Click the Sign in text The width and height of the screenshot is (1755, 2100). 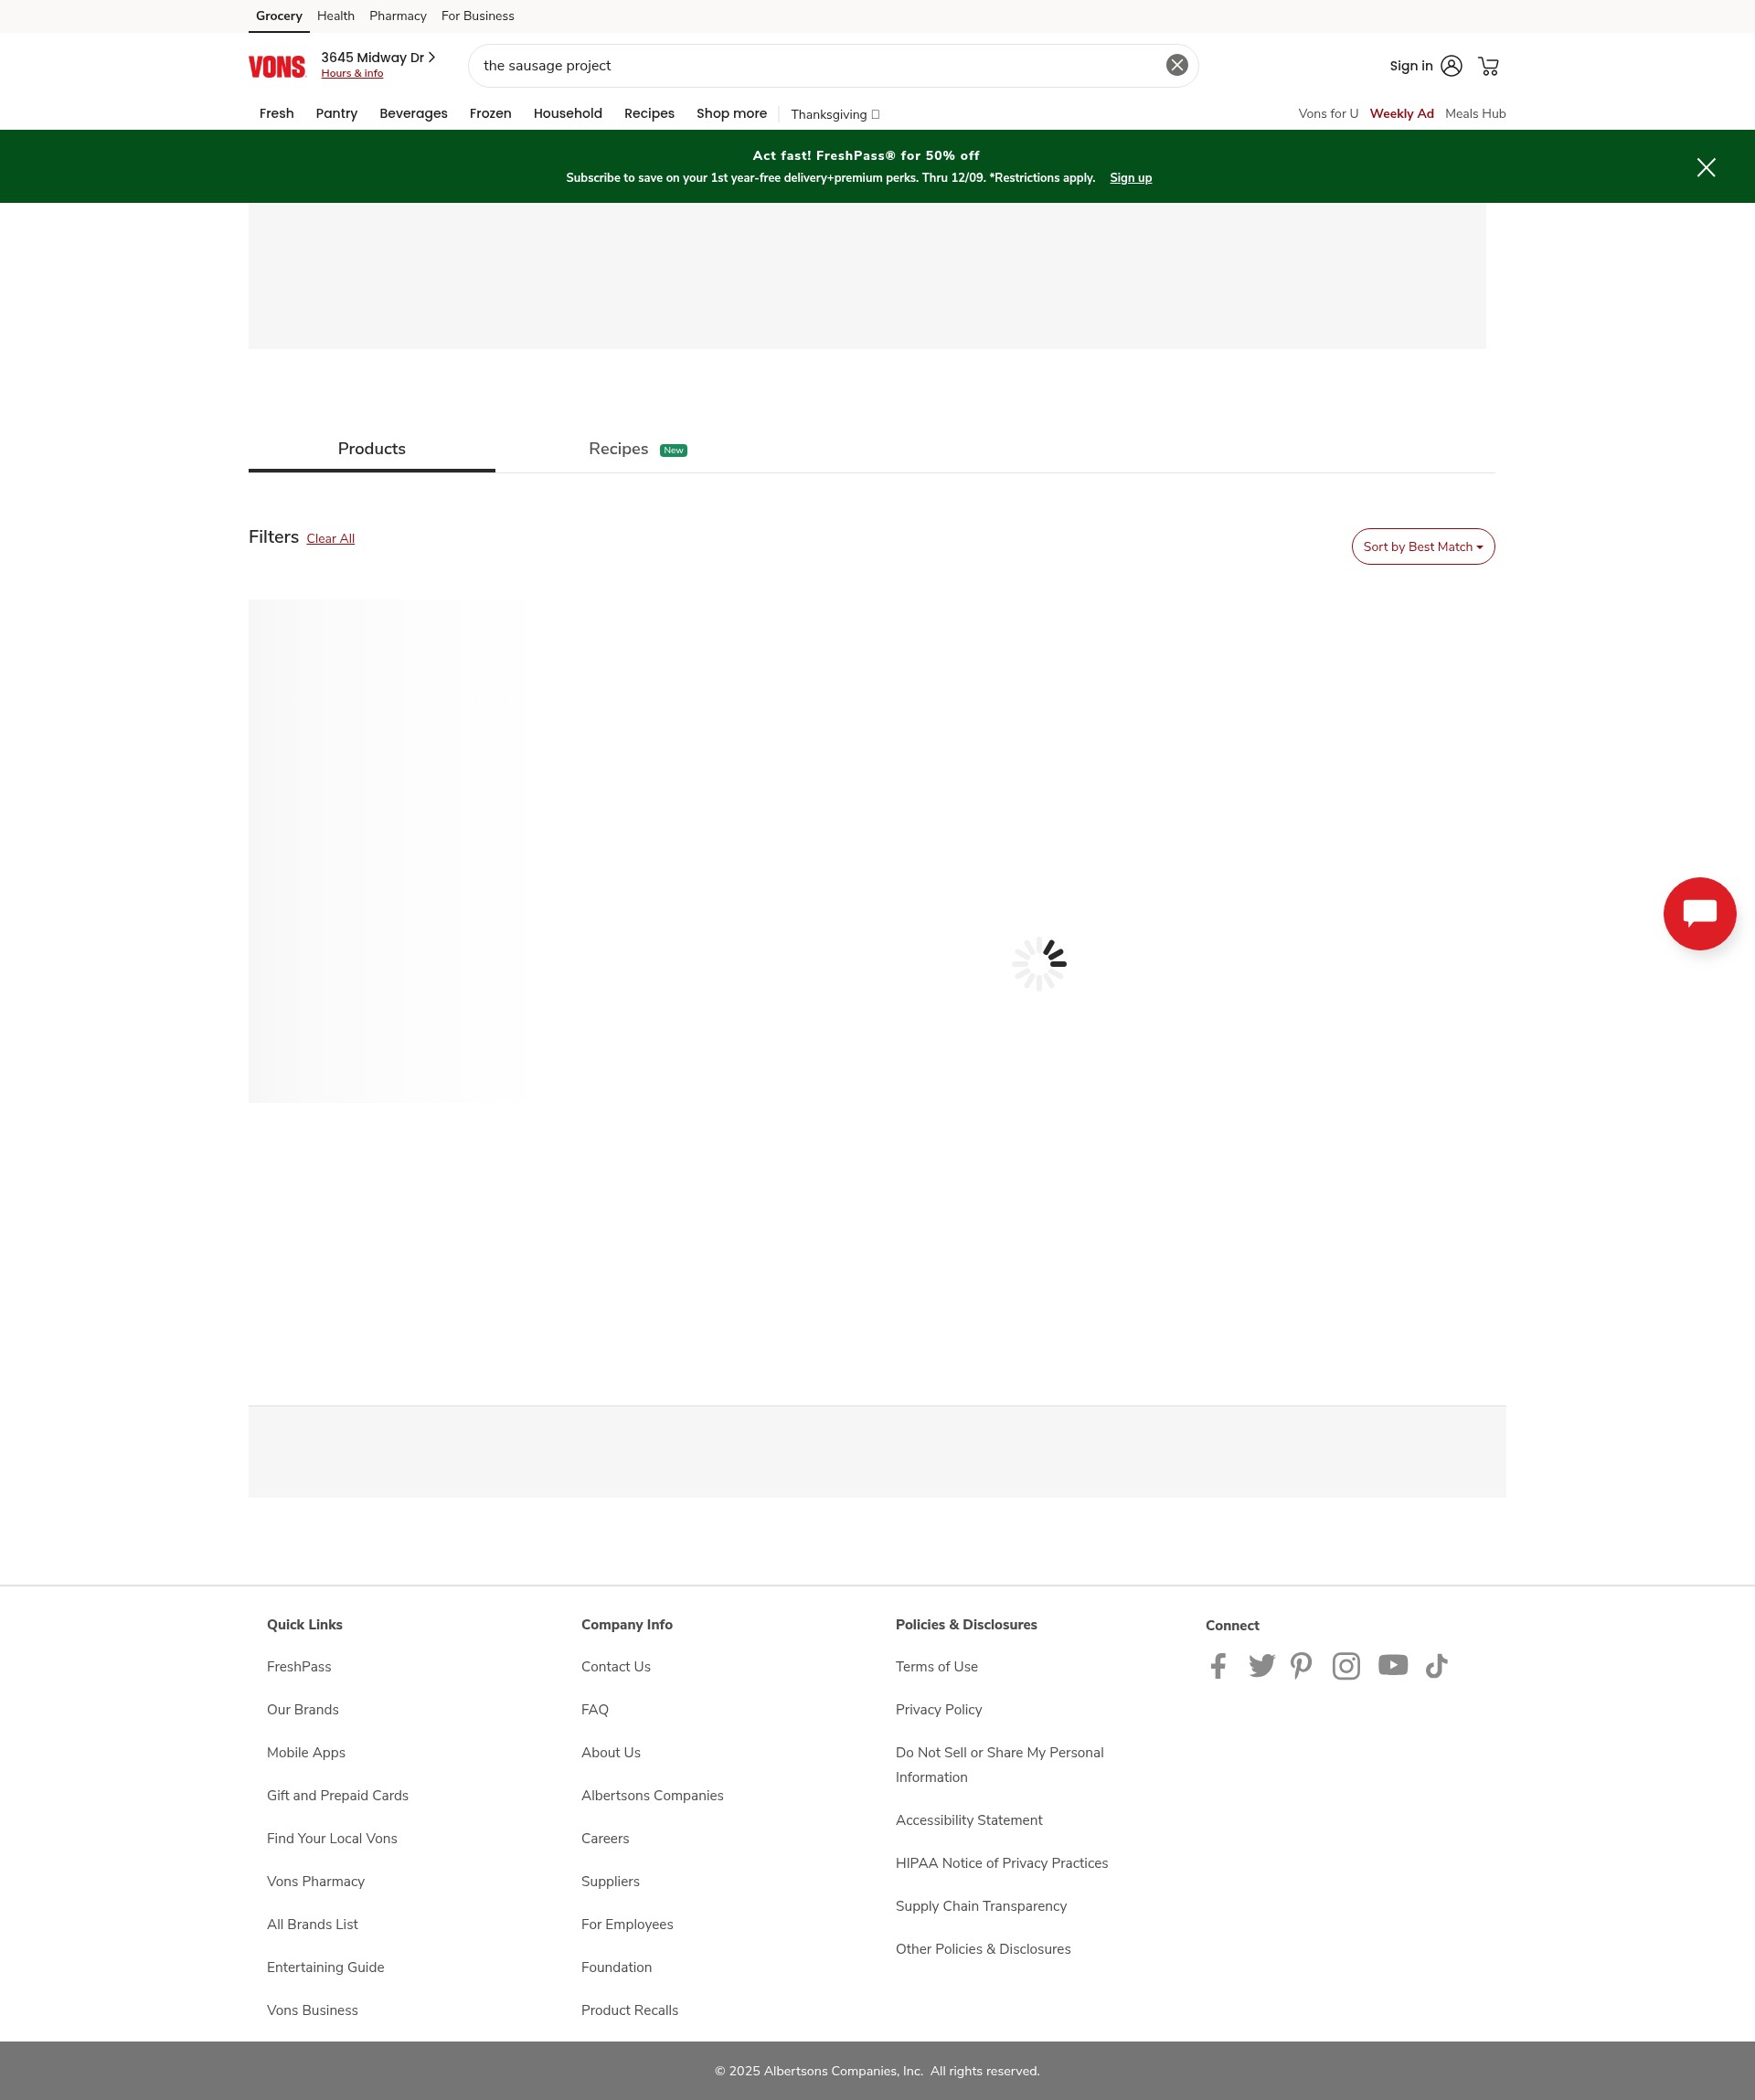tap(1410, 66)
